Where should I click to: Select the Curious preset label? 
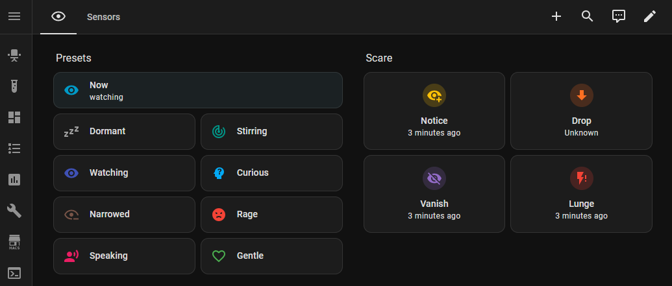[x=253, y=173]
